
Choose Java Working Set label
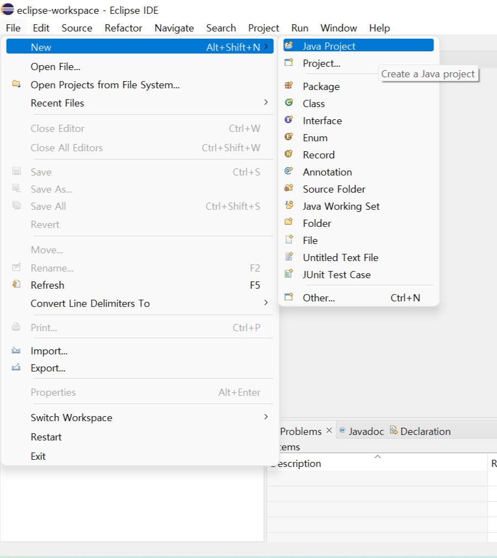pyautogui.click(x=341, y=206)
